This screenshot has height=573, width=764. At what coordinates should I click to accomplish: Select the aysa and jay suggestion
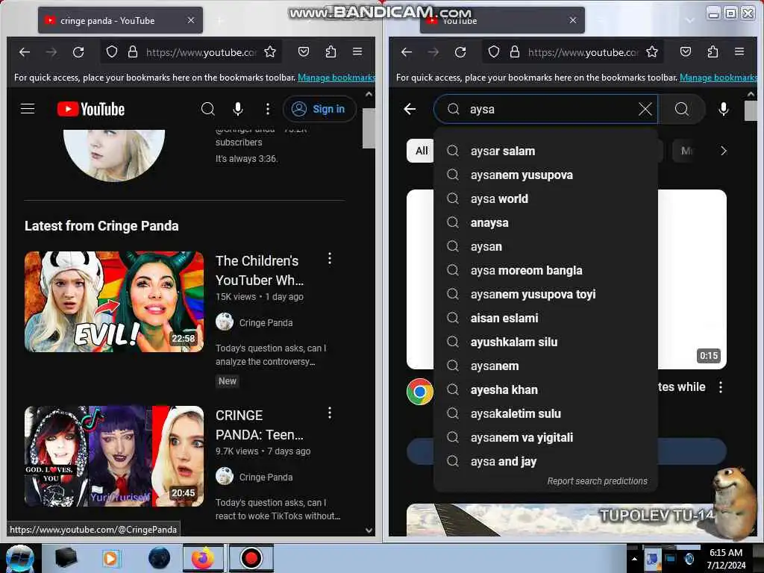(545, 461)
